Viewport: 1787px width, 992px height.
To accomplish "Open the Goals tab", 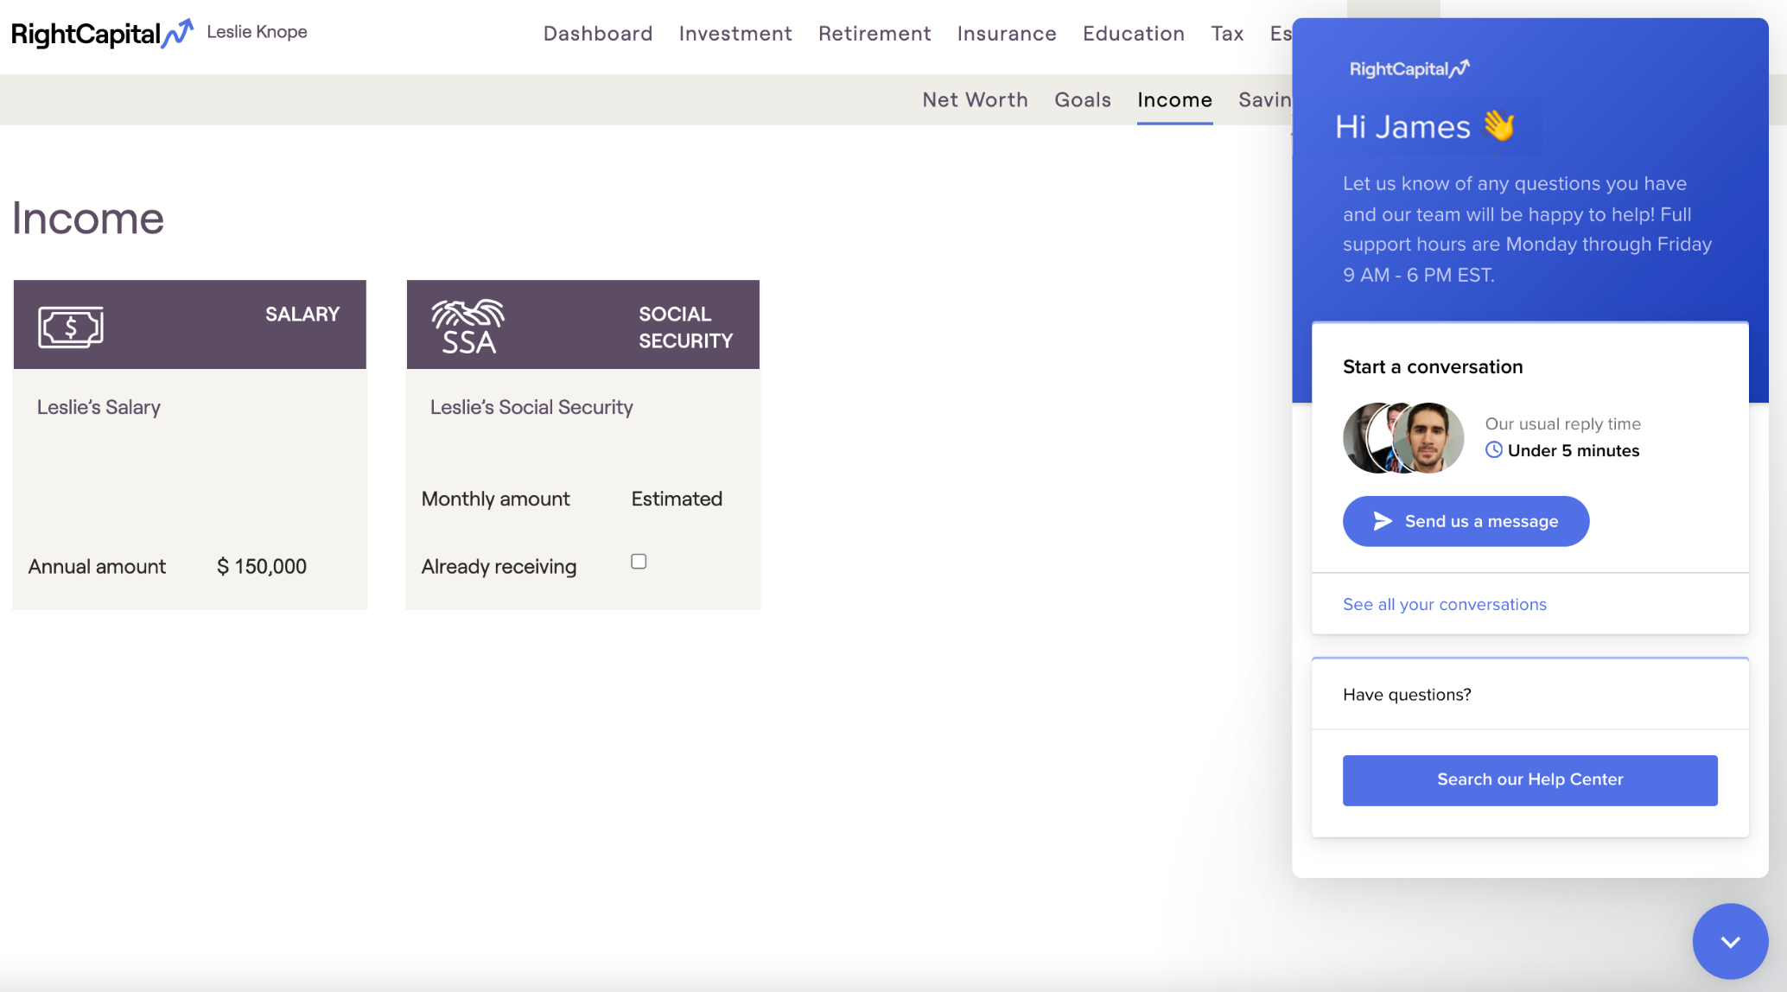I will [1082, 99].
